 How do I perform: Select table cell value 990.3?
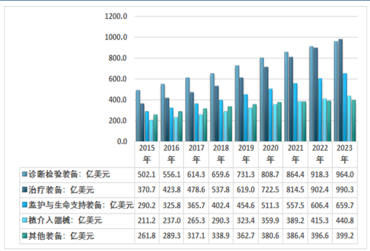click(x=345, y=190)
